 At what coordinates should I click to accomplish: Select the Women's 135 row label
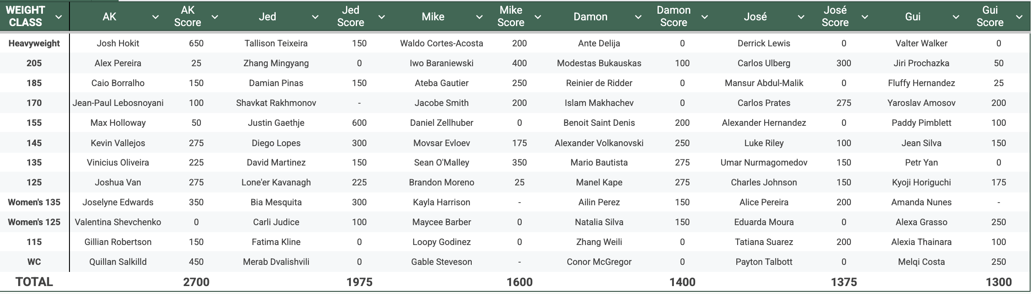point(34,202)
